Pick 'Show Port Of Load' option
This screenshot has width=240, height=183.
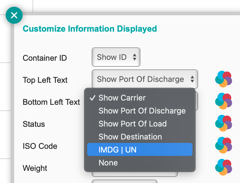(132, 124)
